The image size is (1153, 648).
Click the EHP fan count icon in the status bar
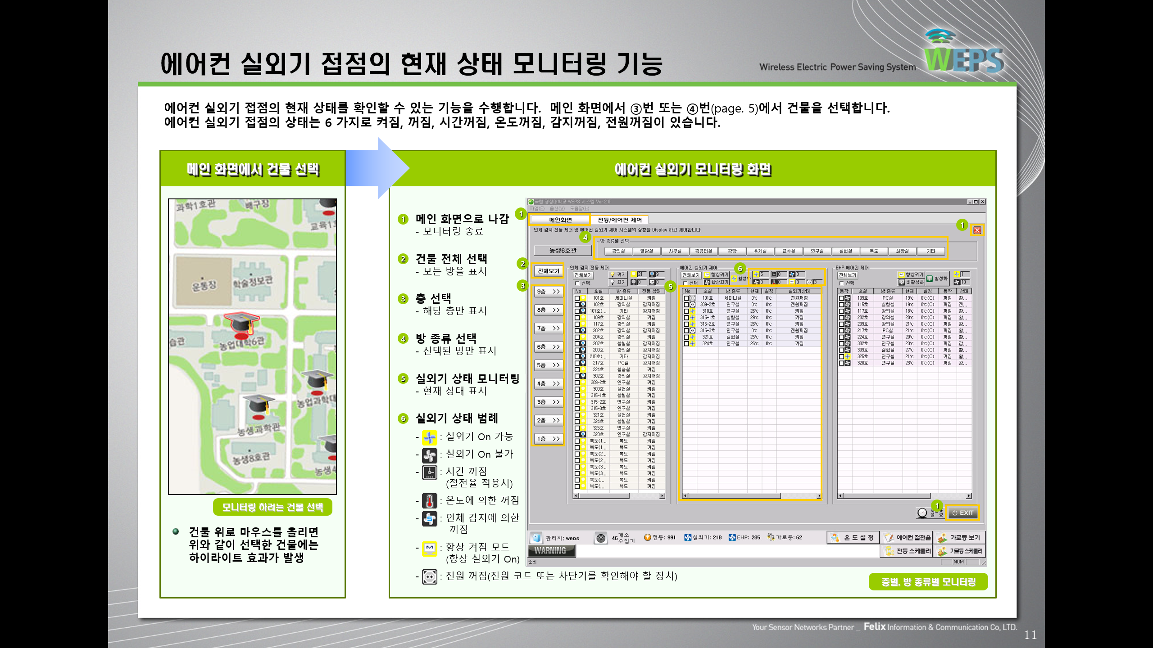(x=732, y=537)
